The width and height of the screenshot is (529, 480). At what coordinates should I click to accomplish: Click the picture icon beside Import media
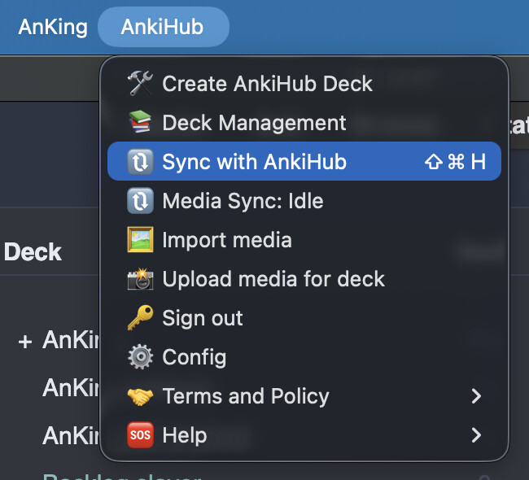(x=140, y=240)
